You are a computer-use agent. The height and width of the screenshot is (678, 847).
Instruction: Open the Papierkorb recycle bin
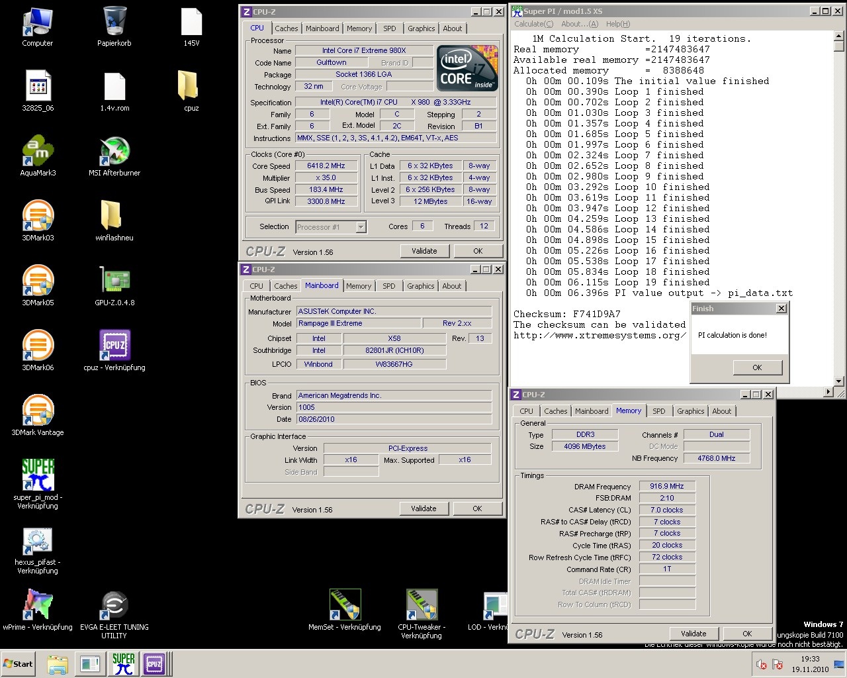[114, 27]
